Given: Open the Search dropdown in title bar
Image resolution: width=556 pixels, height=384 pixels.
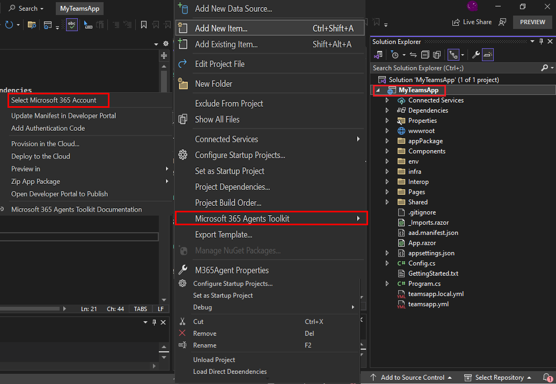Looking at the screenshot, I should [26, 9].
